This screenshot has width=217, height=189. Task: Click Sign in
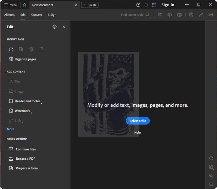pos(168,5)
